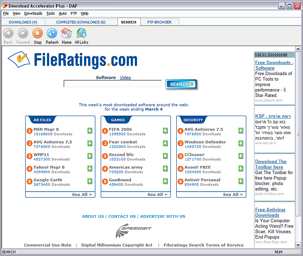Click Free Downloads - Software ad link
Image resolution: width=303 pixels, height=256 pixels.
click(x=274, y=65)
